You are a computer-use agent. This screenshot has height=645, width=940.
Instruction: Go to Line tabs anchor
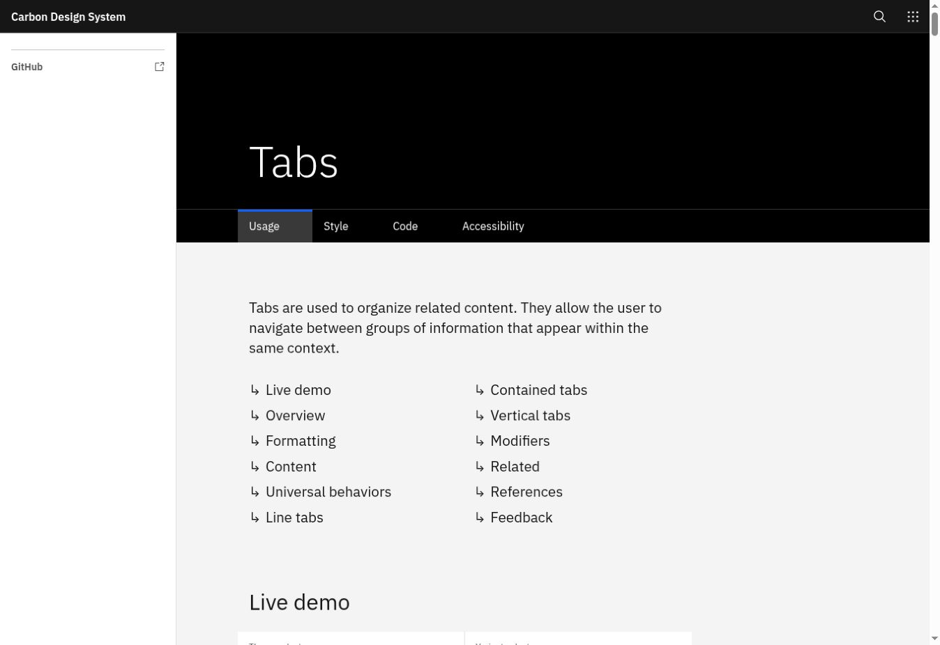coord(294,518)
